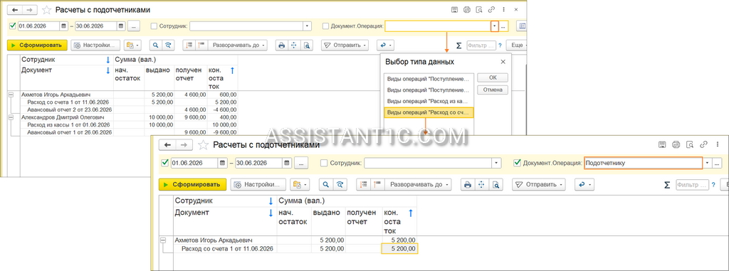Toggle period checkbox in front window

(x=164, y=163)
